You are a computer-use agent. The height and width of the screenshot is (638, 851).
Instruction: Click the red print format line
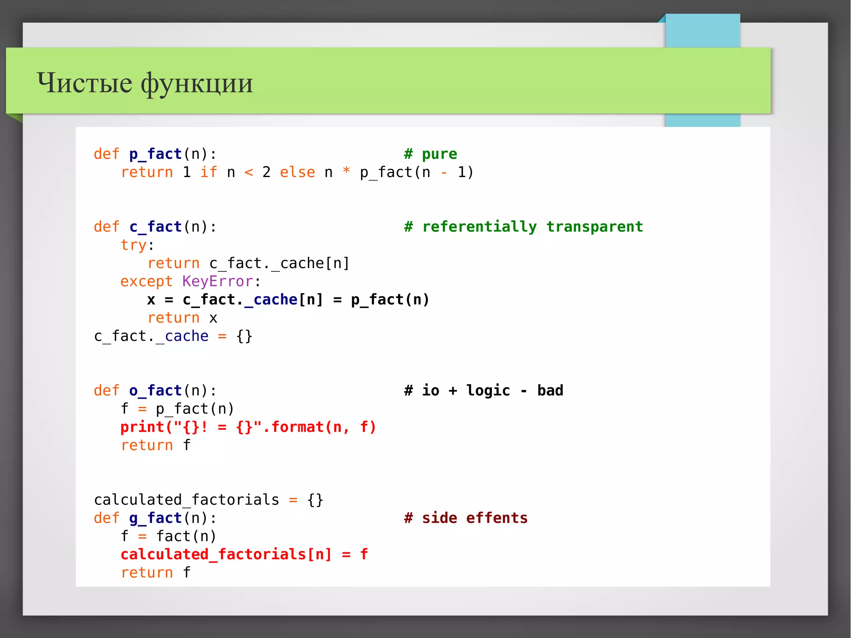click(248, 427)
